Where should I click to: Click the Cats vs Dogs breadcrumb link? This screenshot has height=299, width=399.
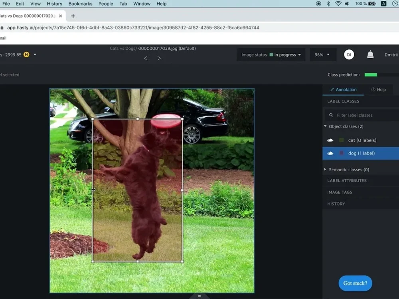[123, 48]
